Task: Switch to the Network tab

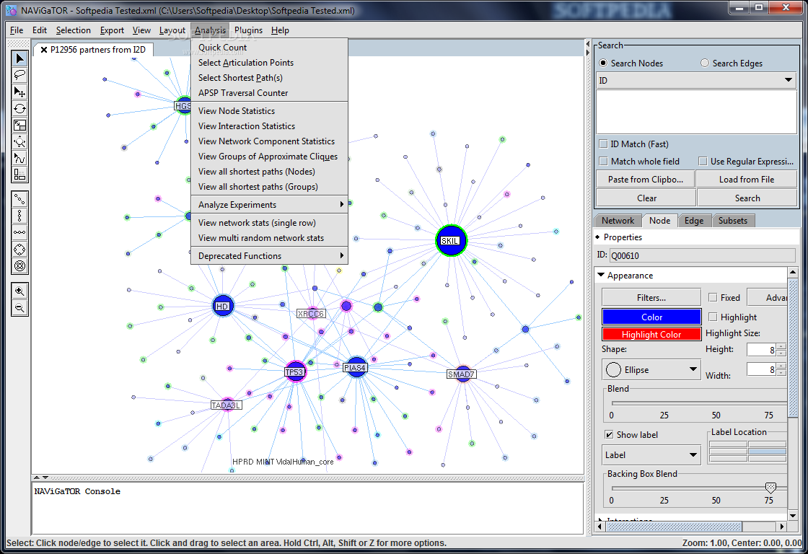Action: (618, 221)
